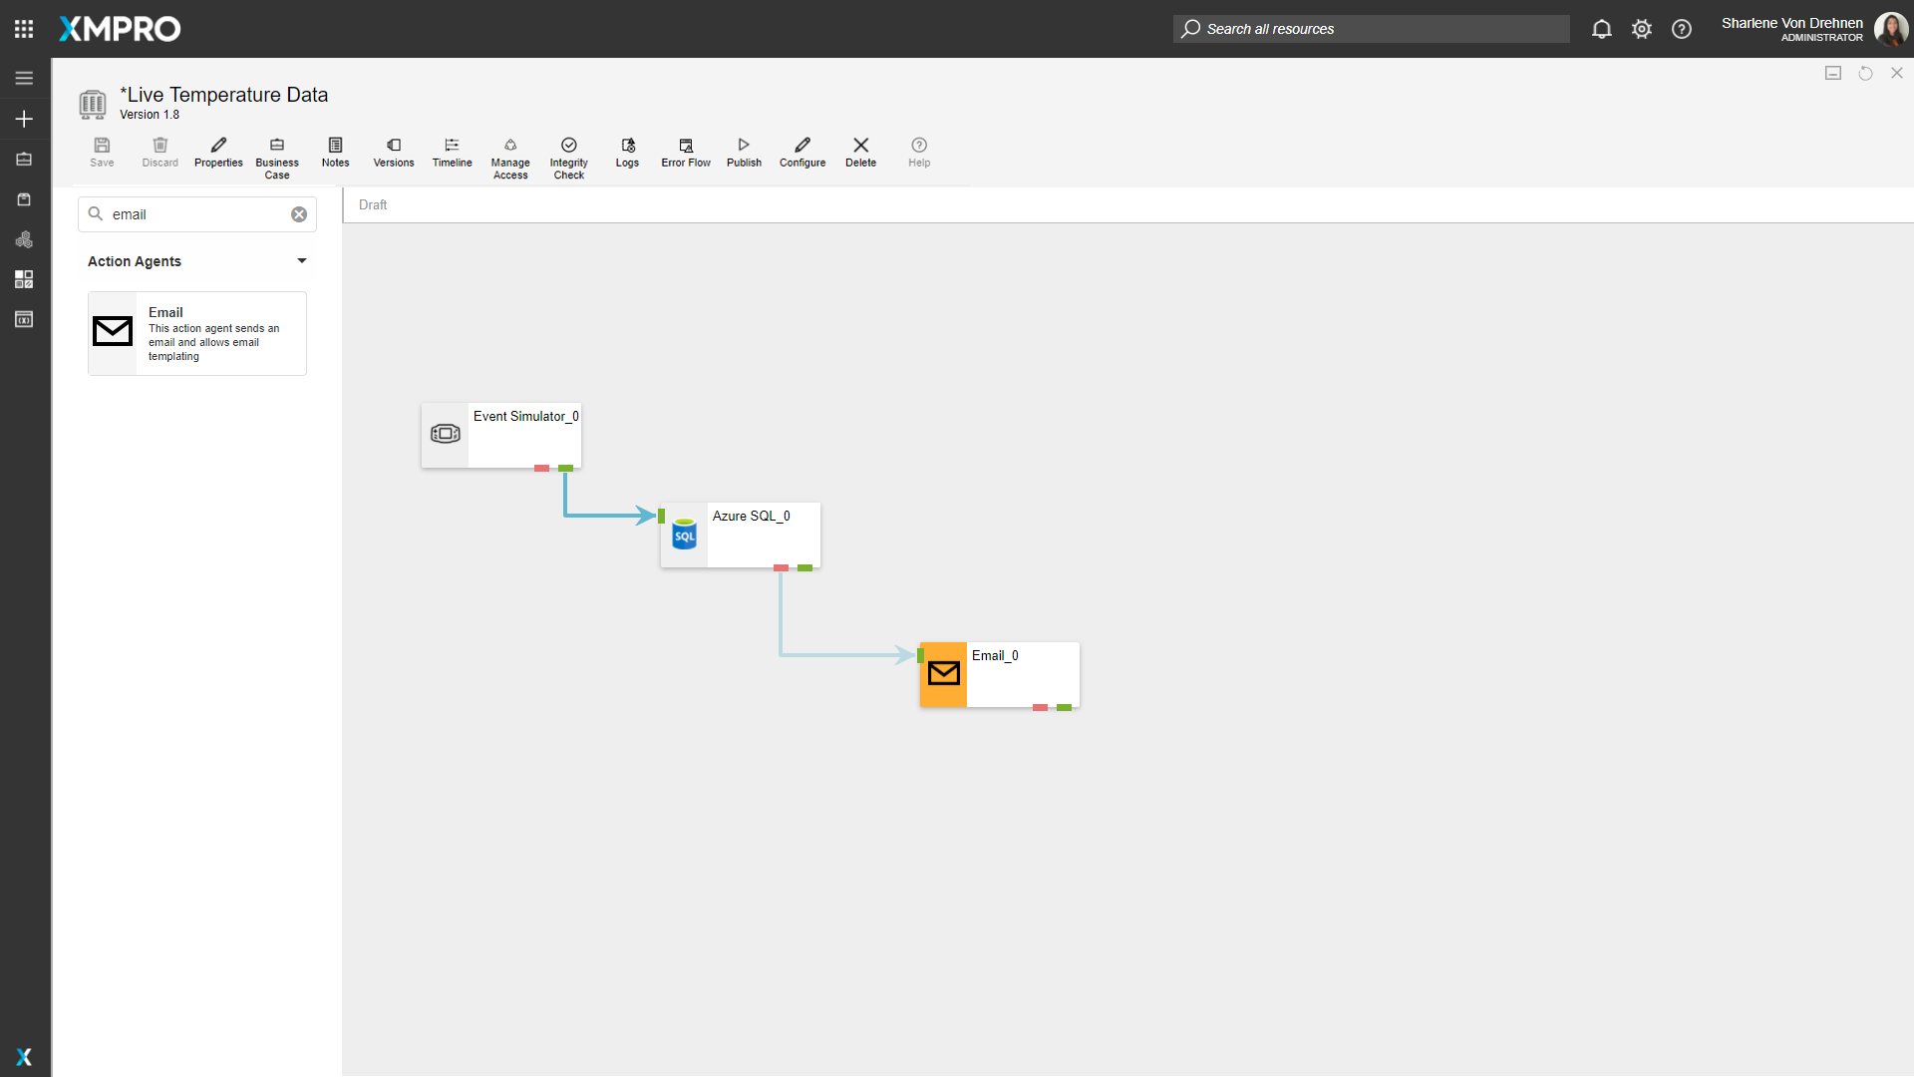
Task: Collapse the Action Agents section
Action: point(301,261)
